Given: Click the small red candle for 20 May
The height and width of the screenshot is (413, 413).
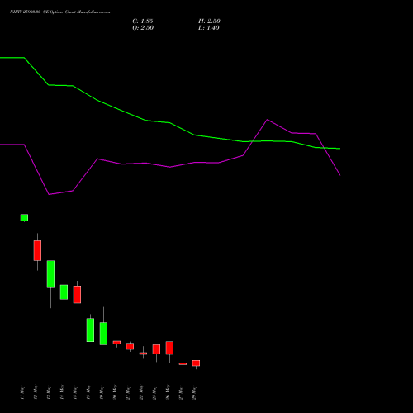Looking at the screenshot, I should tap(116, 343).
